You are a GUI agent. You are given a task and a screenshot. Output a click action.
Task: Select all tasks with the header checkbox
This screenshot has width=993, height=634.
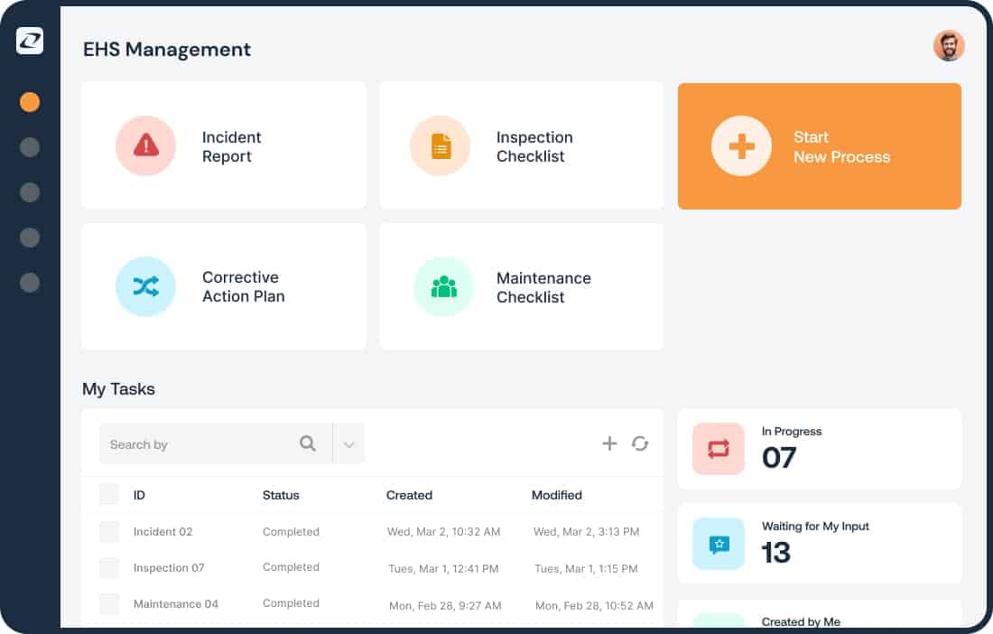tap(109, 494)
